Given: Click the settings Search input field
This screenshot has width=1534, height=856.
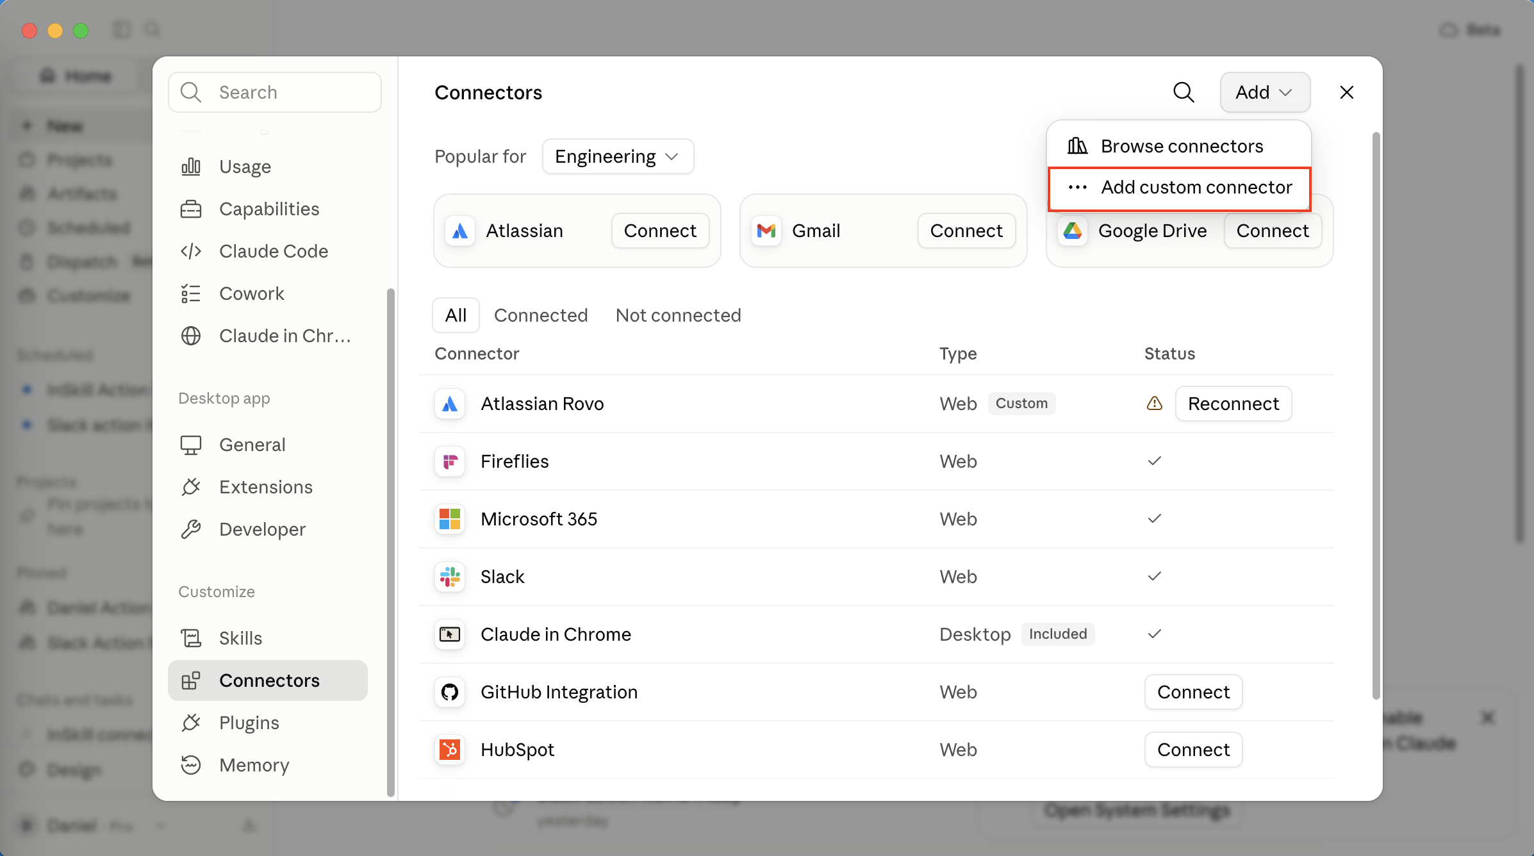Looking at the screenshot, I should click(x=275, y=92).
